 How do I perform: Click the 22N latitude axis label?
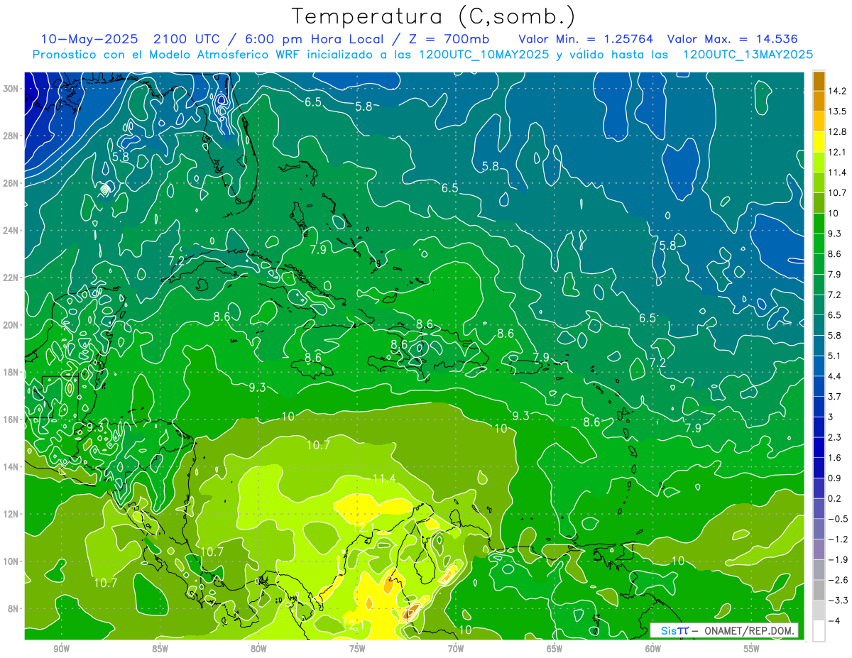click(12, 278)
